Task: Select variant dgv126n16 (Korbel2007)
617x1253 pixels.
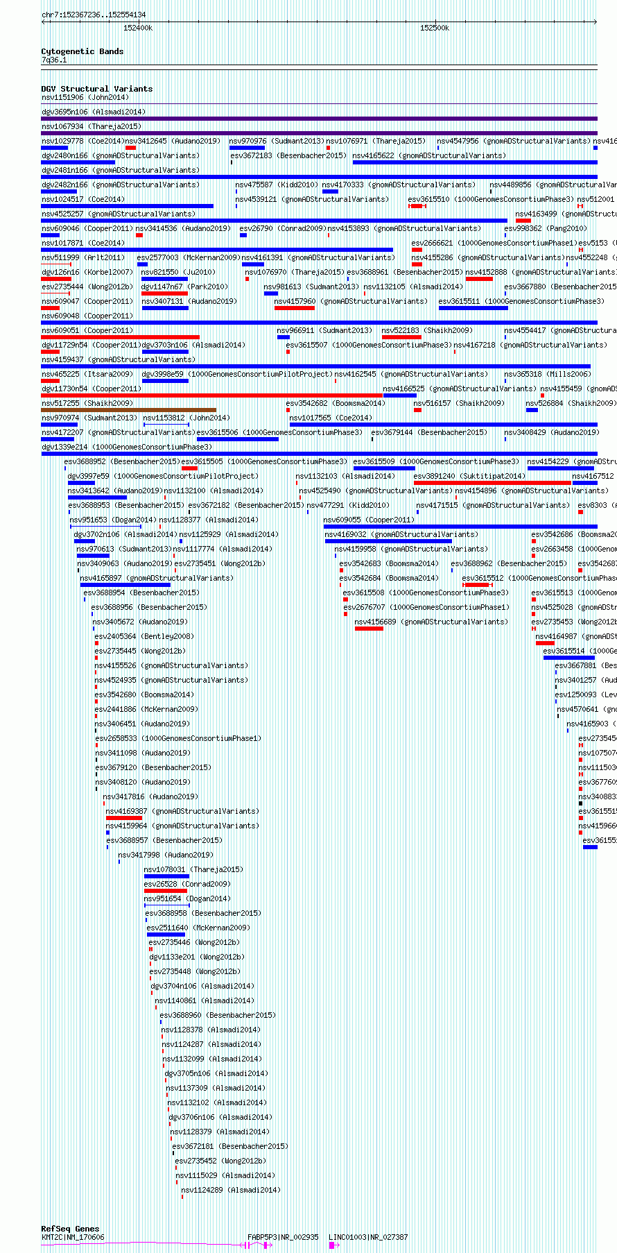Action: (x=87, y=273)
